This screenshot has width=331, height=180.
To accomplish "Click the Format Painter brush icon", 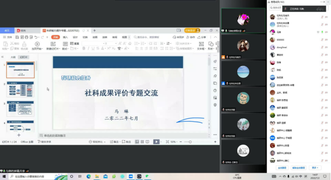I will pyautogui.click(x=24, y=44).
